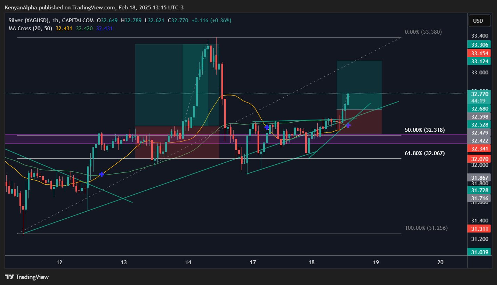
Task: Click the low value L32.621
Action: click(x=155, y=21)
